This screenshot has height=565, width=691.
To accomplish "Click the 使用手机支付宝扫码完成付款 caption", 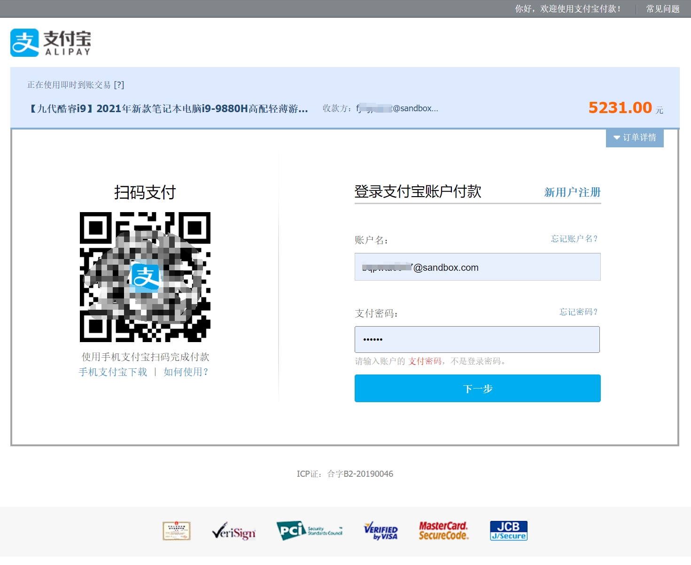I will [x=145, y=357].
